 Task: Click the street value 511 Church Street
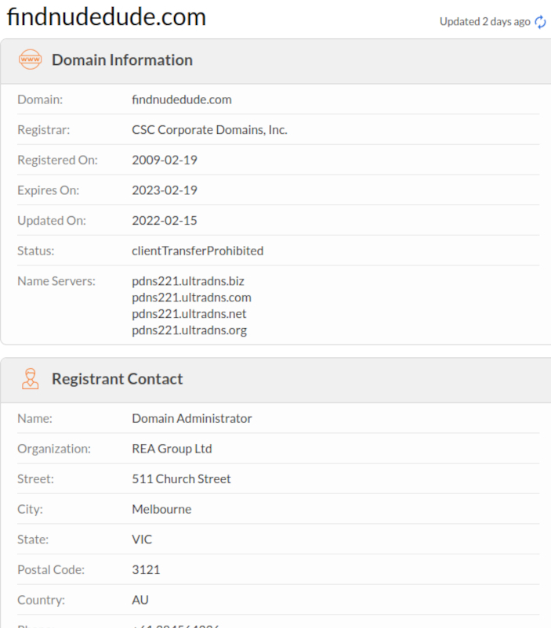pos(181,479)
